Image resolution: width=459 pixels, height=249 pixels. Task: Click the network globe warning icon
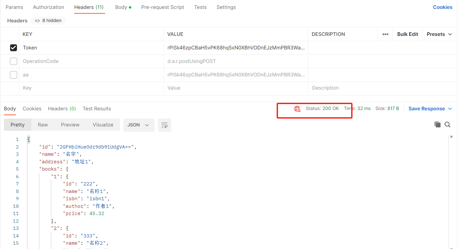[297, 109]
